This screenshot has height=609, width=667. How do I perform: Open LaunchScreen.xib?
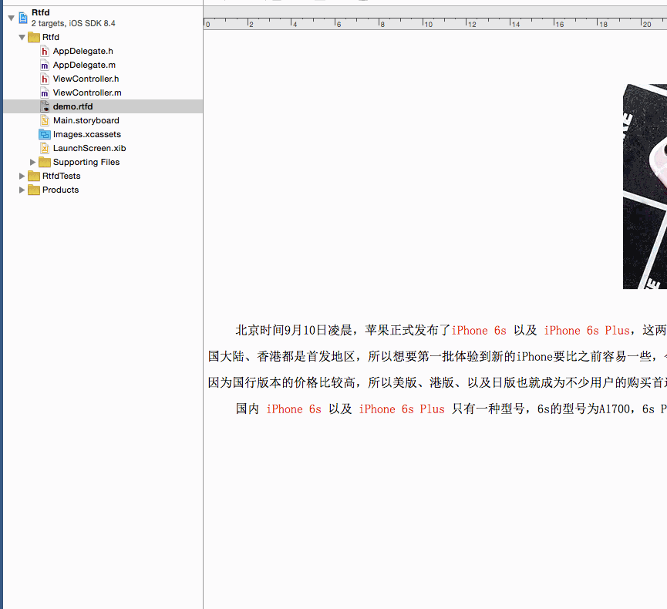click(x=89, y=148)
